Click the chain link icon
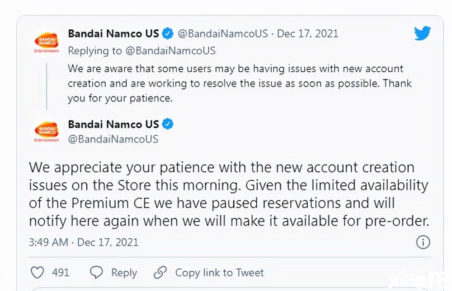 click(x=160, y=273)
